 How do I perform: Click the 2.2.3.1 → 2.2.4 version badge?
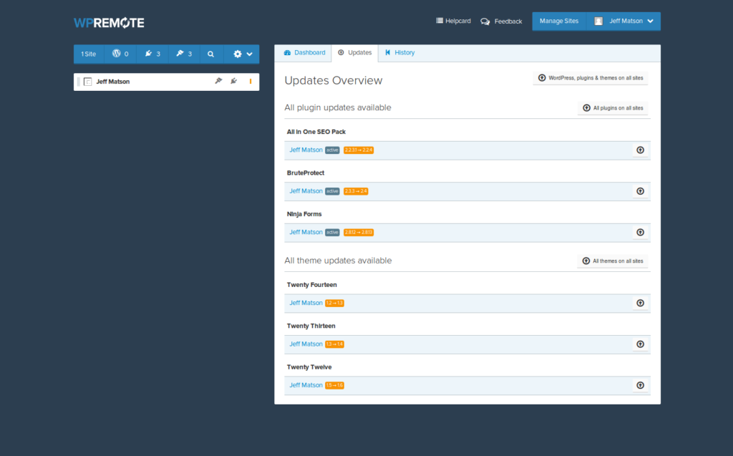(359, 150)
